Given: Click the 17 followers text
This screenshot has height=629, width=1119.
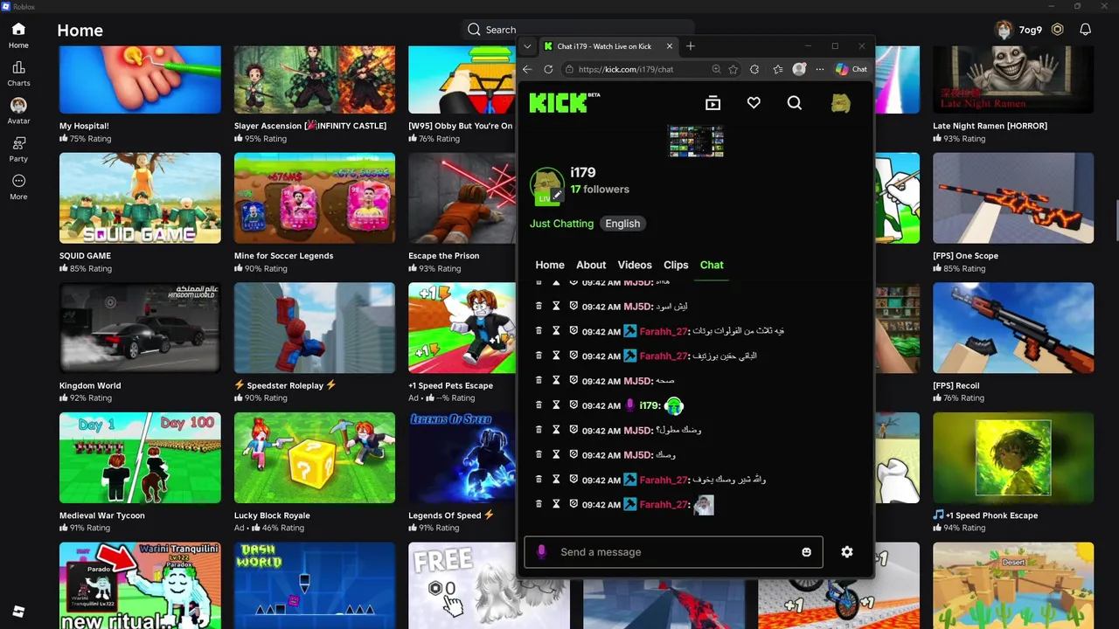Looking at the screenshot, I should pyautogui.click(x=600, y=190).
